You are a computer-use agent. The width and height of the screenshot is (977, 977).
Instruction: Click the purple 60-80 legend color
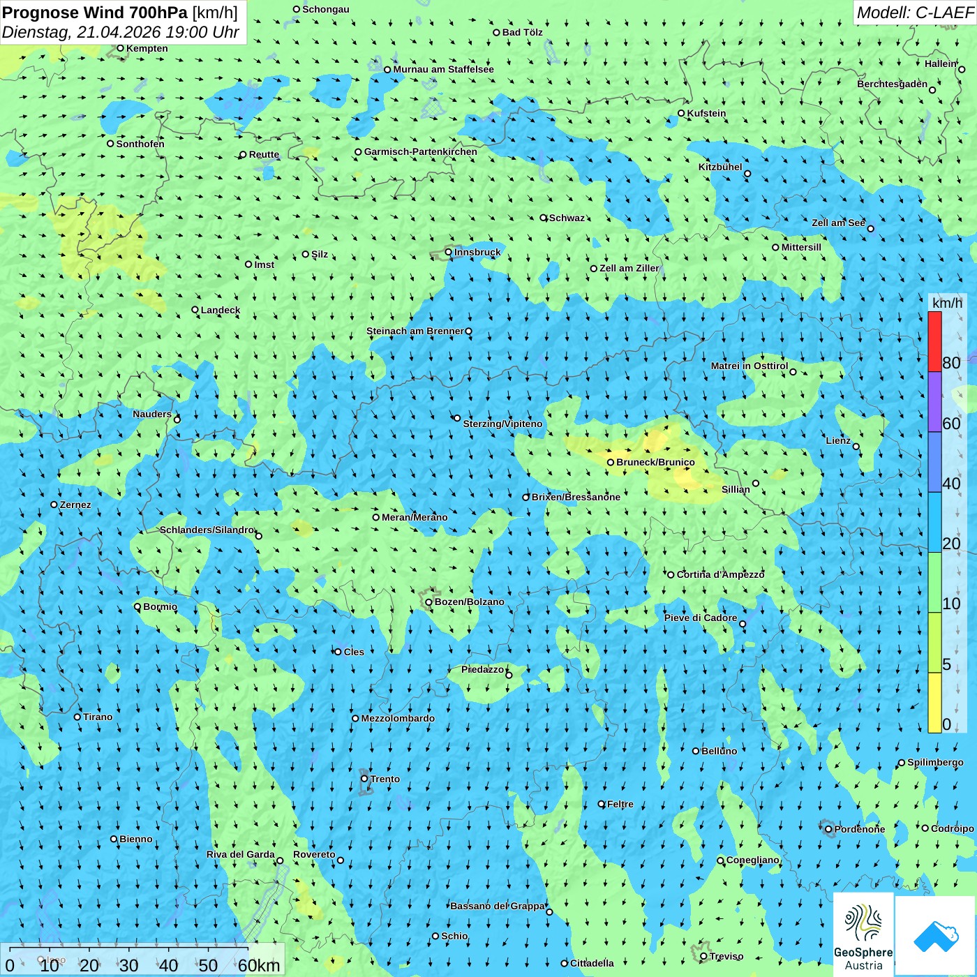(934, 402)
